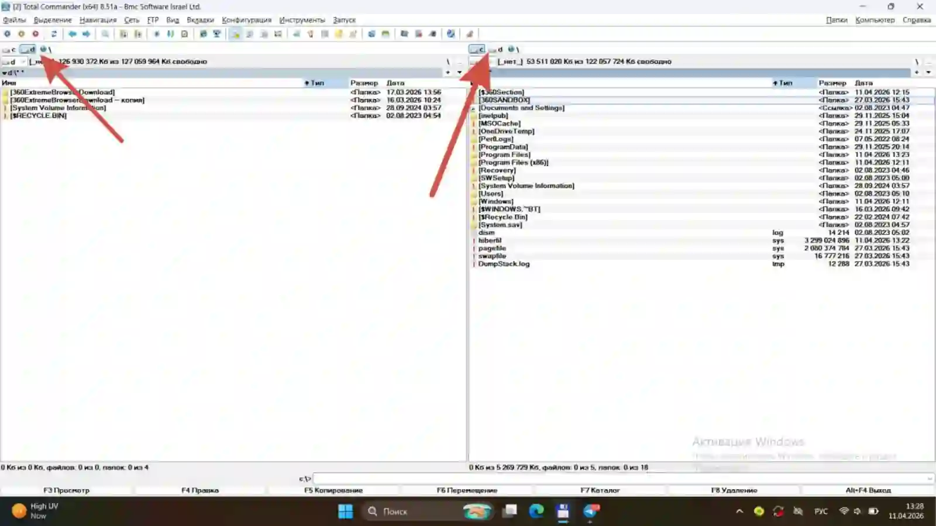The height and width of the screenshot is (526, 936).
Task: Open network neighborhood icon in right drive bar
Action: coord(511,50)
